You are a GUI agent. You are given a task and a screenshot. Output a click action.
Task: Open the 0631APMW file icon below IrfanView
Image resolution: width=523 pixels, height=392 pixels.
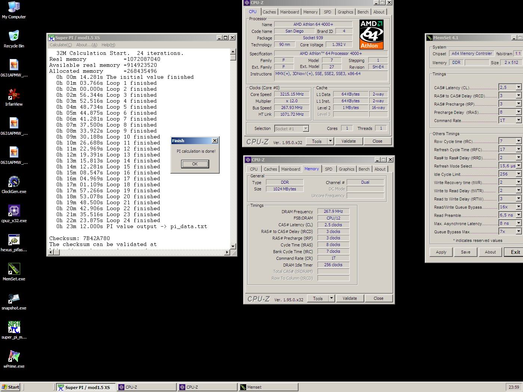point(14,127)
